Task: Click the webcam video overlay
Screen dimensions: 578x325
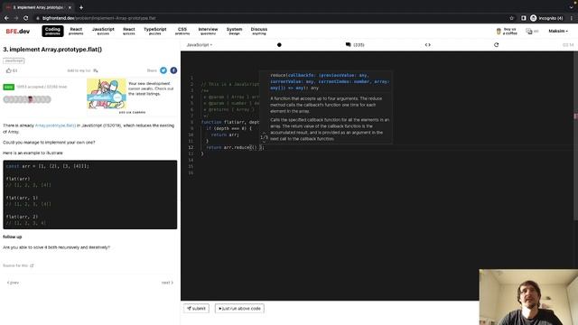Action: [528, 297]
